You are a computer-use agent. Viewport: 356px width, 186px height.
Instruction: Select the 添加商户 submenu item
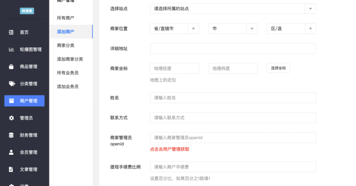click(x=71, y=32)
